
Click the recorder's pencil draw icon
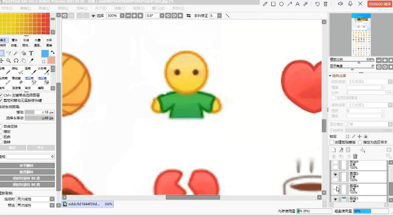coord(265,4)
